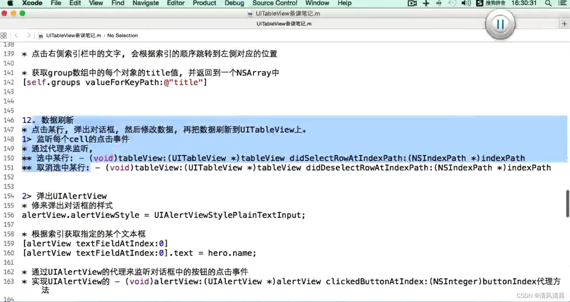Select the UITableView备课笔记.m tab
The image size is (570, 302).
click(284, 24)
